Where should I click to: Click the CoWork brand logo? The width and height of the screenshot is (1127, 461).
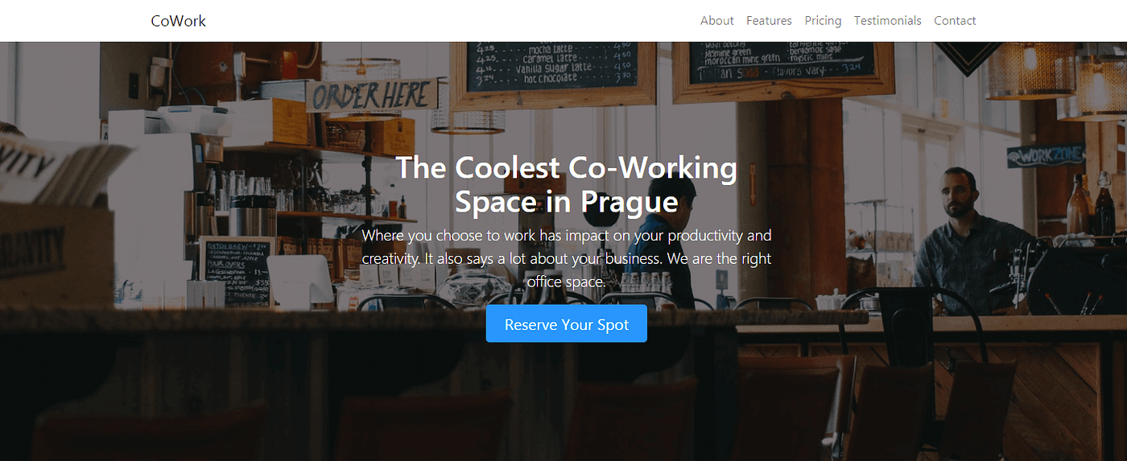pos(178,21)
